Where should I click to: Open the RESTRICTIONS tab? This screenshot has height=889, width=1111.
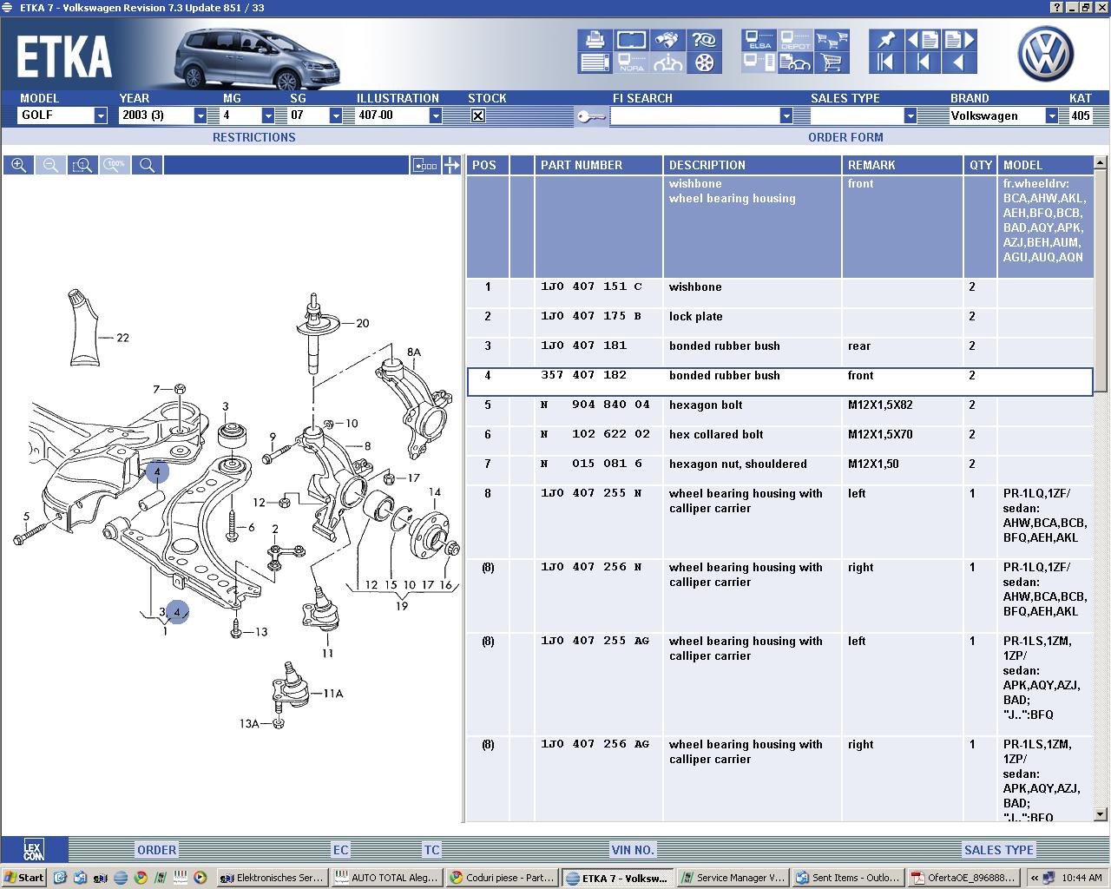[254, 137]
